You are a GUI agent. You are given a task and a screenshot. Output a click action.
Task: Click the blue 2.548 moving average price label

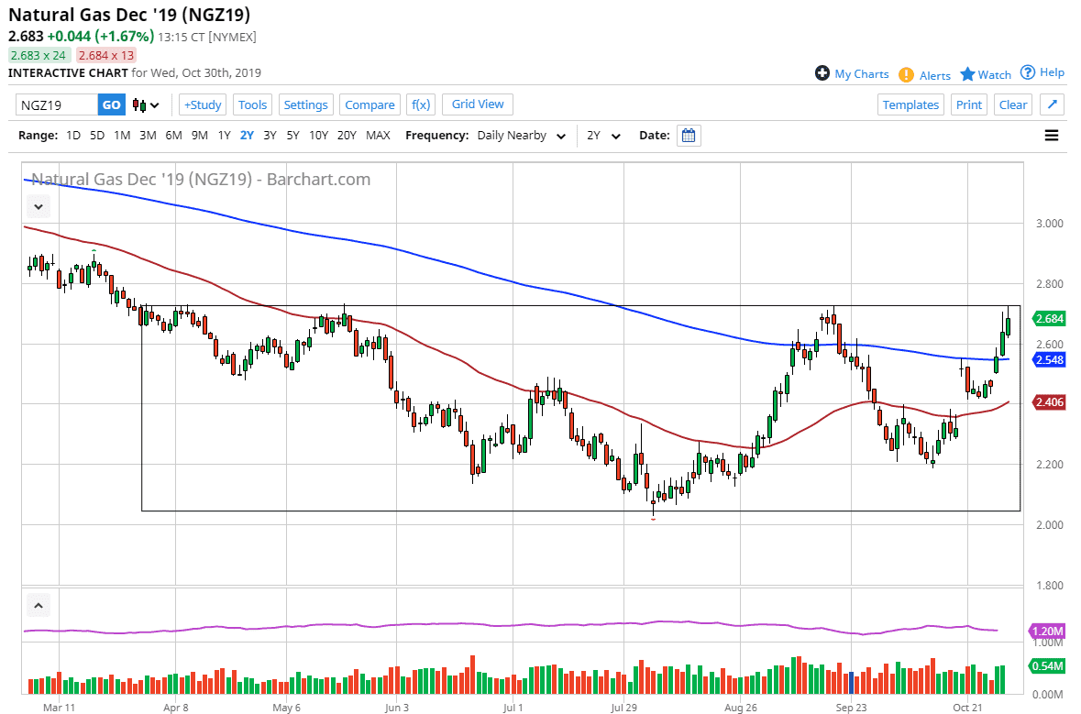pos(1048,360)
